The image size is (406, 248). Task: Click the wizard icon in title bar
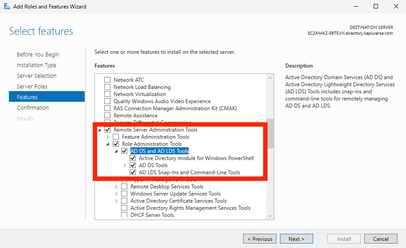[x=7, y=7]
